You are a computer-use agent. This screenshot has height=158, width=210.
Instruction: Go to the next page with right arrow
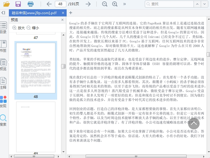[x=88, y=4]
